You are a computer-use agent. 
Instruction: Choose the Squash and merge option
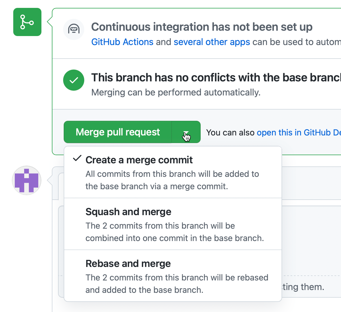click(173, 224)
